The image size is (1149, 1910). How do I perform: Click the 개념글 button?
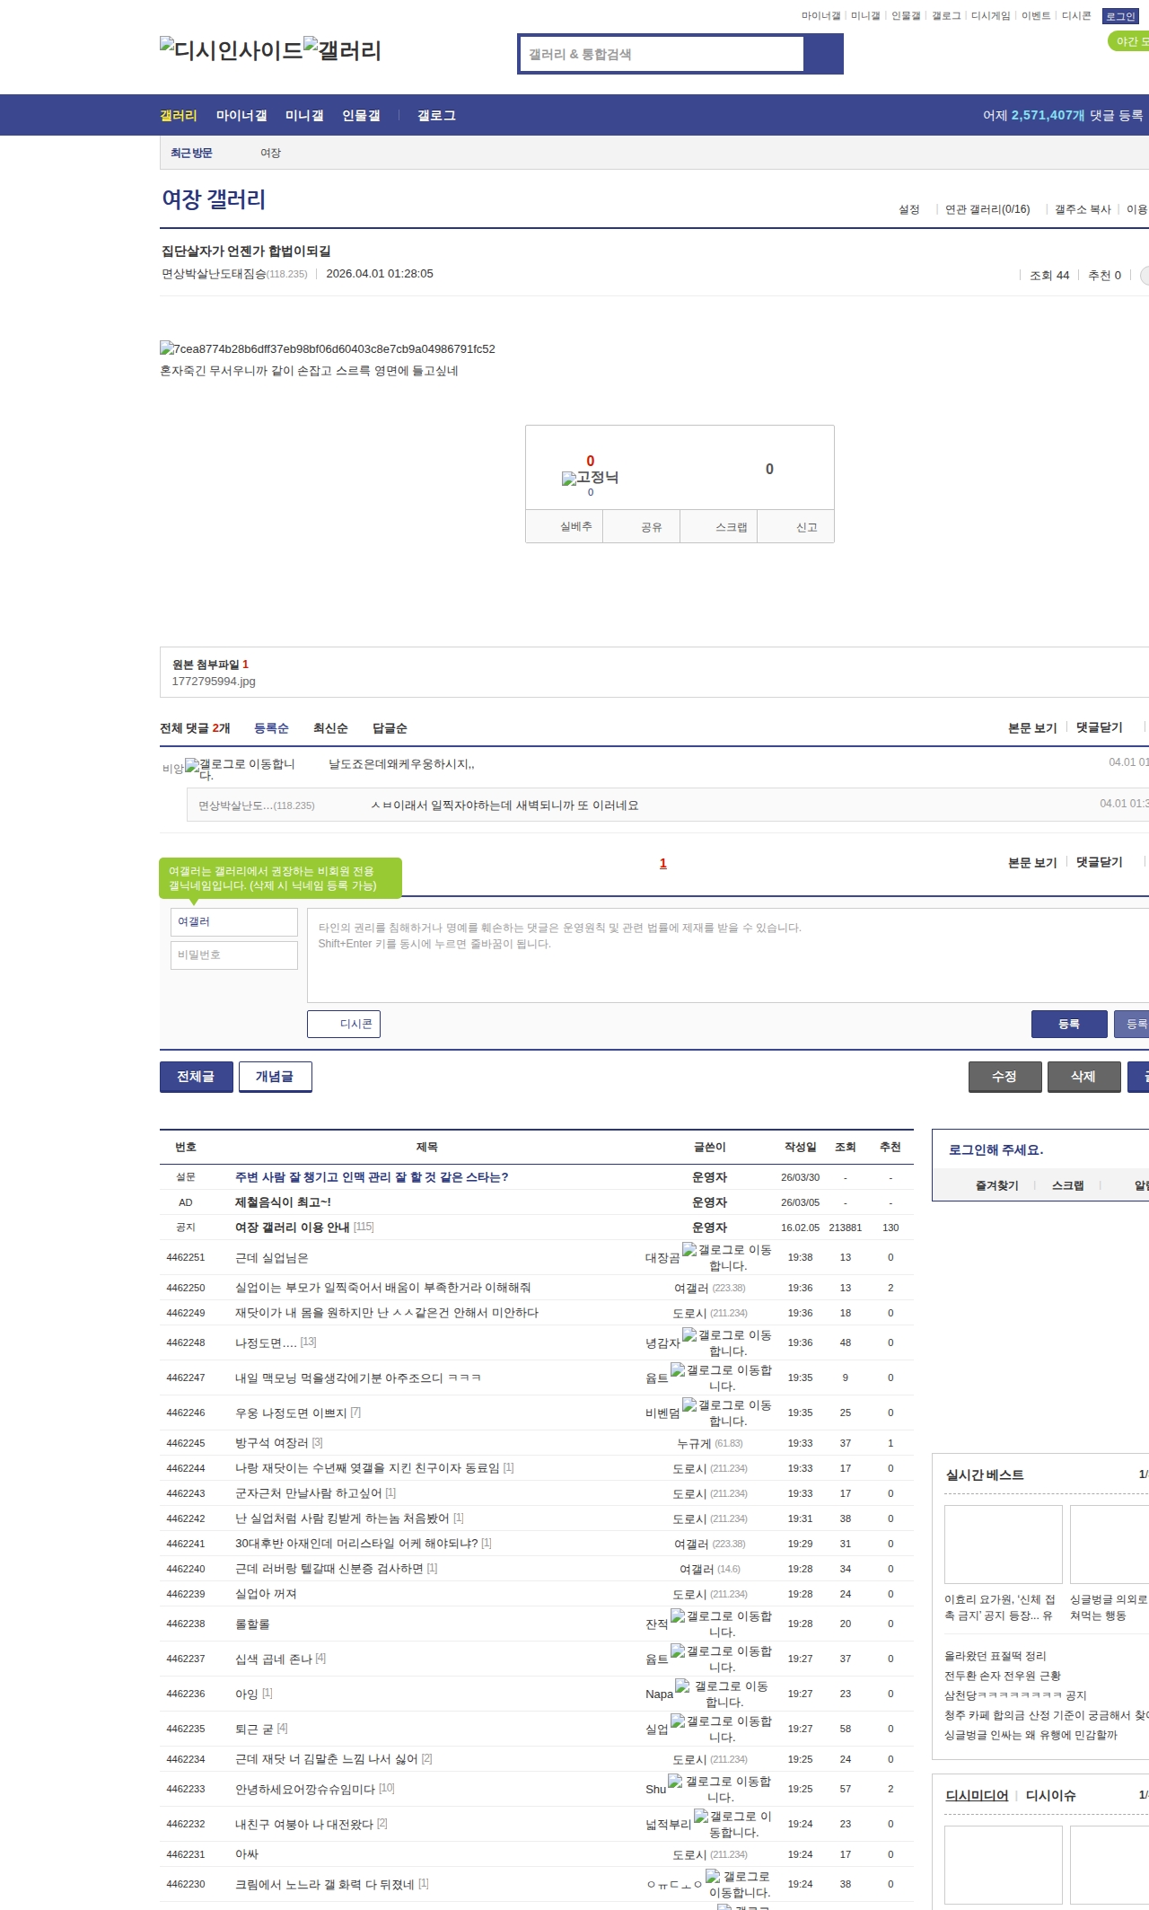point(275,1077)
